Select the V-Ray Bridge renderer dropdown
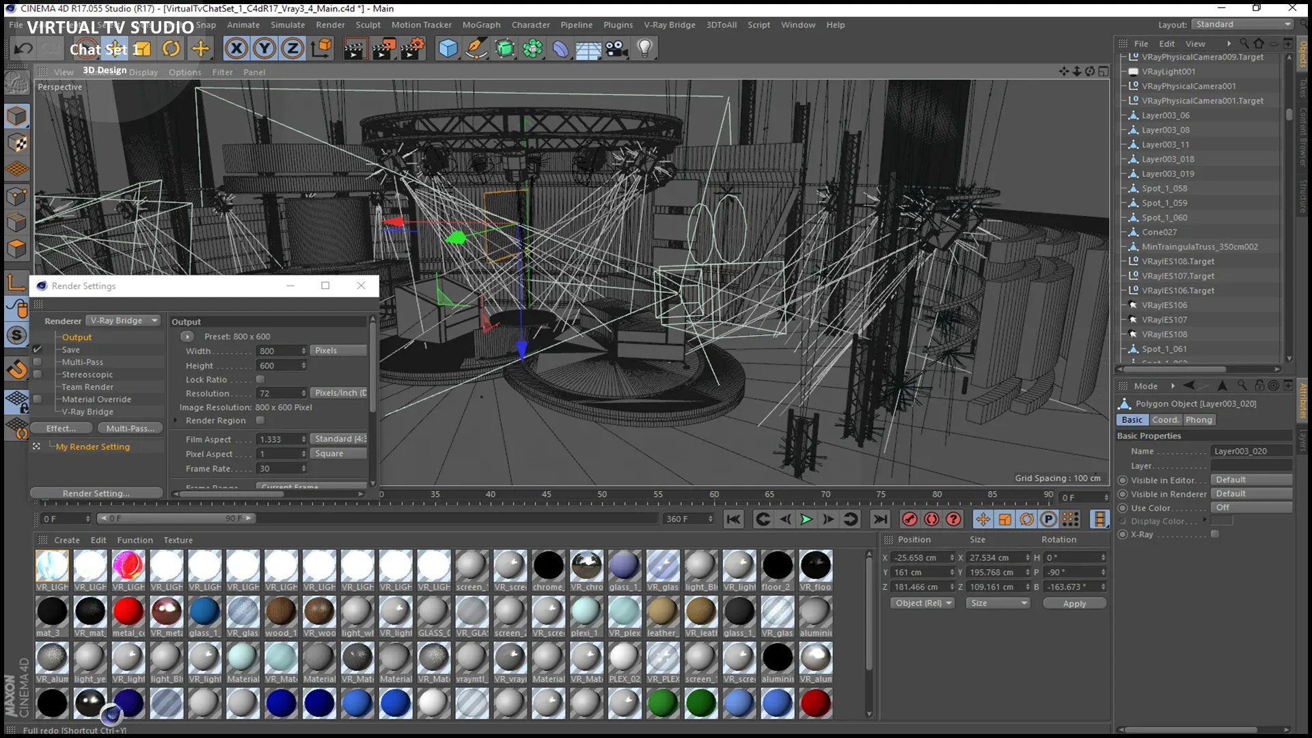This screenshot has width=1312, height=738. coord(122,320)
